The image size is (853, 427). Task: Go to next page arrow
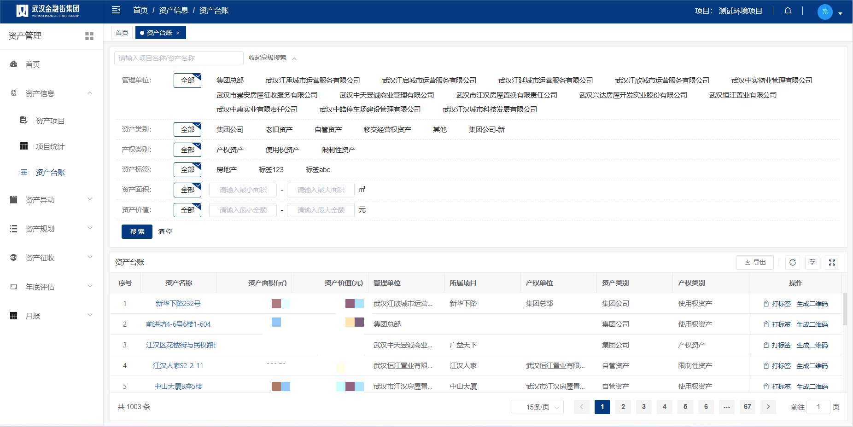tap(768, 407)
